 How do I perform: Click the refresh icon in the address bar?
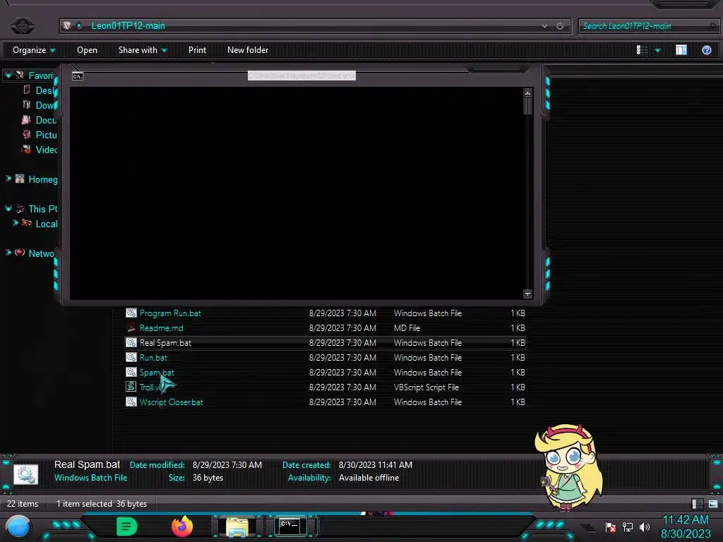coord(560,26)
